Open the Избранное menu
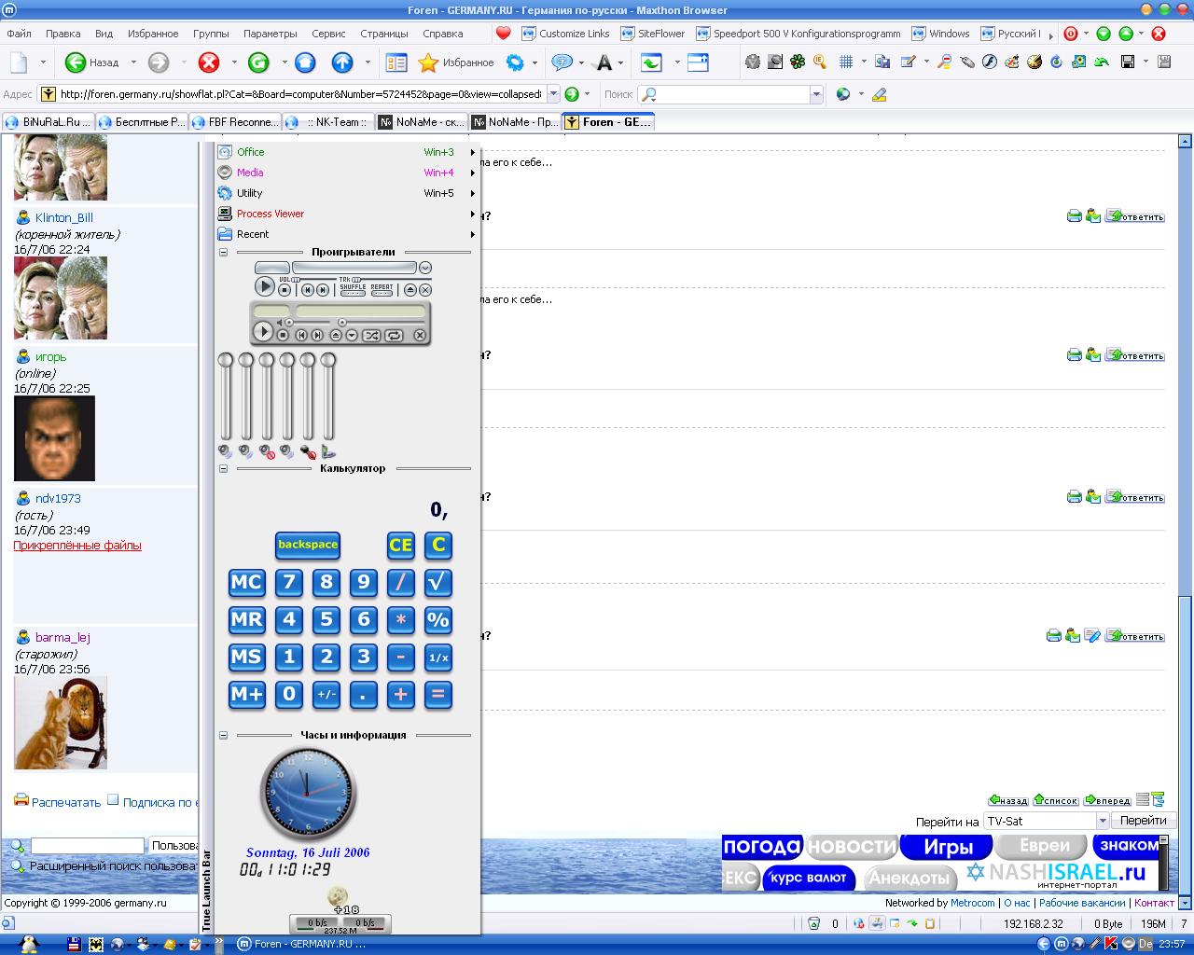1194x955 pixels. [x=153, y=34]
